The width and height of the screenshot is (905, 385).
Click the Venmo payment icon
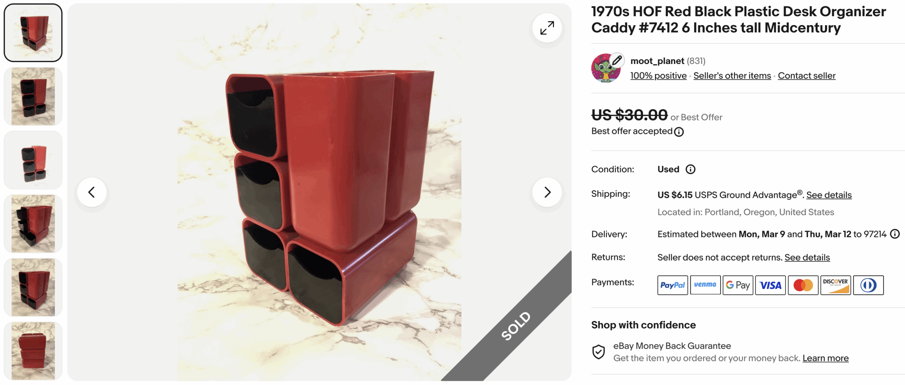click(x=705, y=285)
